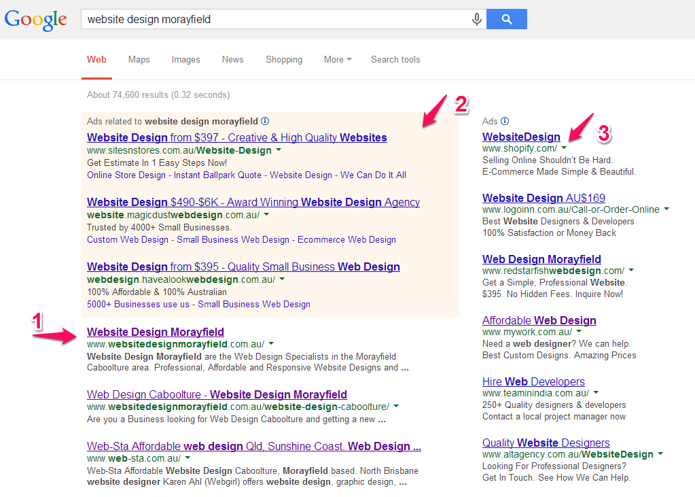Open the Shopping tab
Viewport: 695px width, 497px height.
pos(284,59)
